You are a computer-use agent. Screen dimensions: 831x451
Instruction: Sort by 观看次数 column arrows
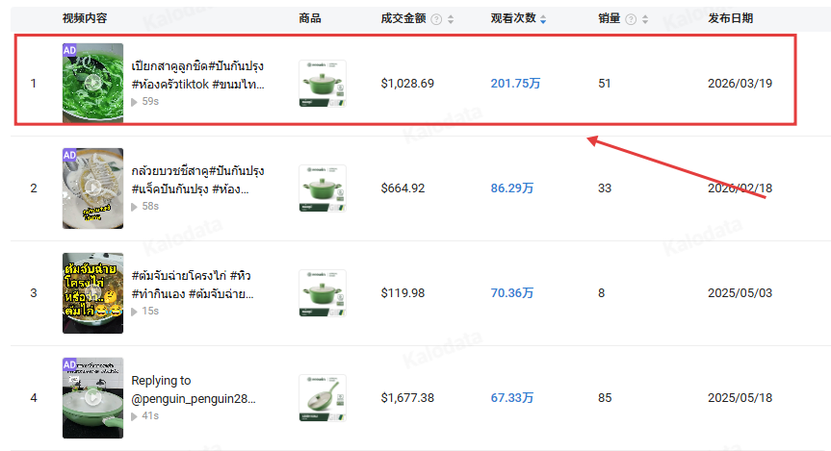[x=543, y=19]
